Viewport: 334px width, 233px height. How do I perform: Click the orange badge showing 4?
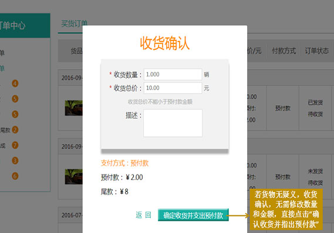(x=15, y=84)
